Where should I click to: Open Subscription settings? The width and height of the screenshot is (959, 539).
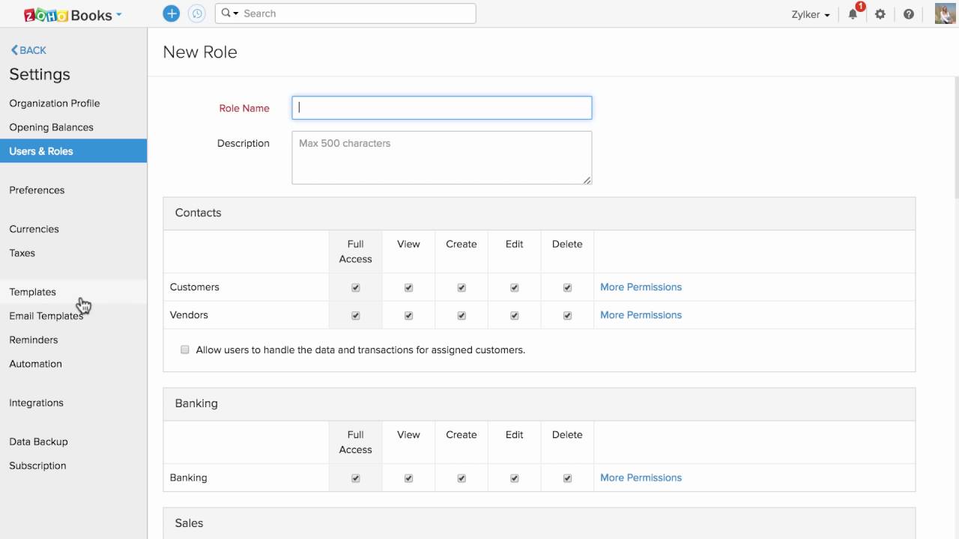(x=38, y=466)
